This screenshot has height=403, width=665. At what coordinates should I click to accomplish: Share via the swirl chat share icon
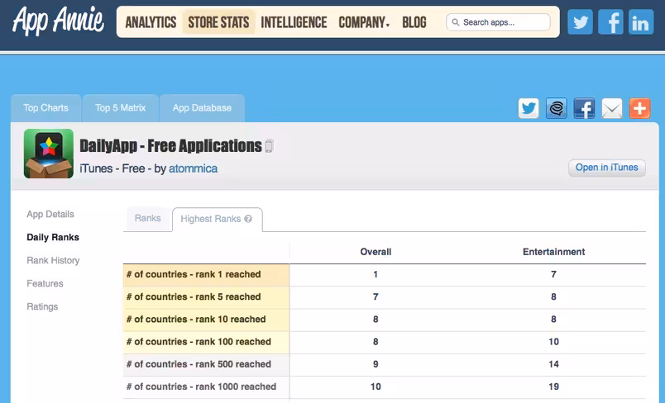click(557, 108)
